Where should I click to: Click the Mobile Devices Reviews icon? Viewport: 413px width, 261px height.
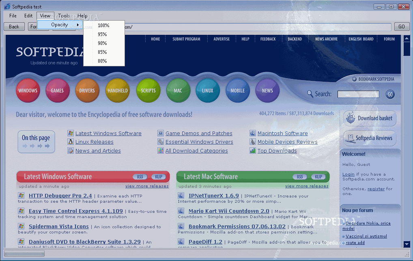[253, 142]
